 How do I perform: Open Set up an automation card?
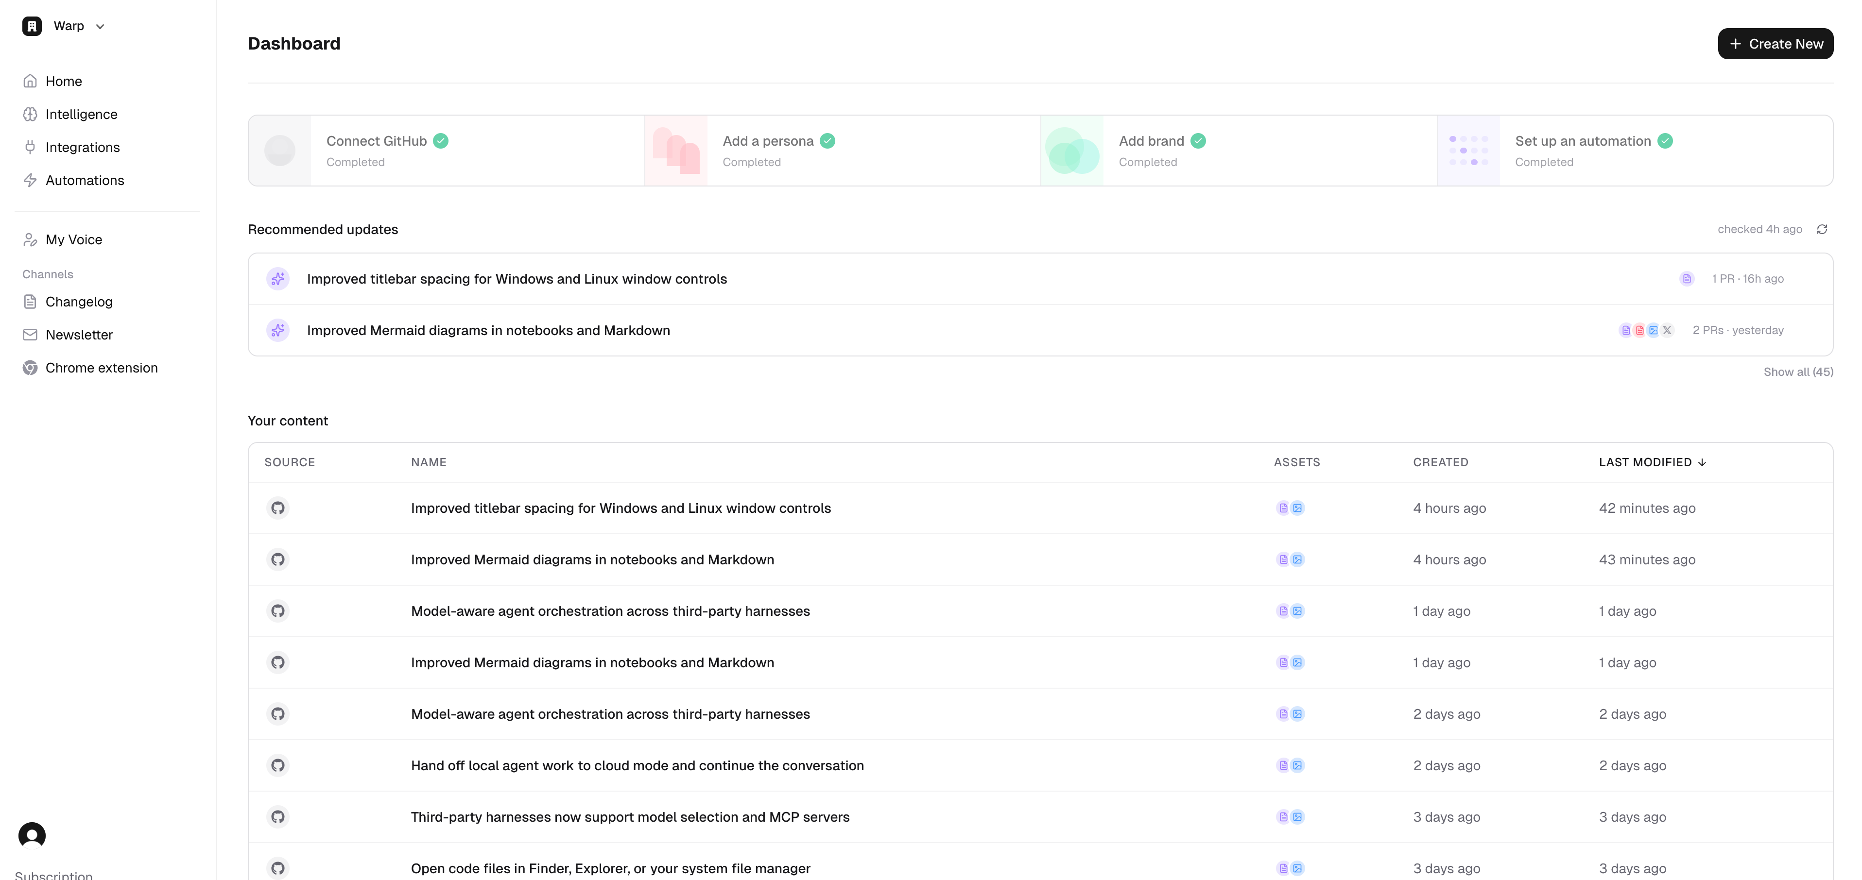(x=1634, y=151)
